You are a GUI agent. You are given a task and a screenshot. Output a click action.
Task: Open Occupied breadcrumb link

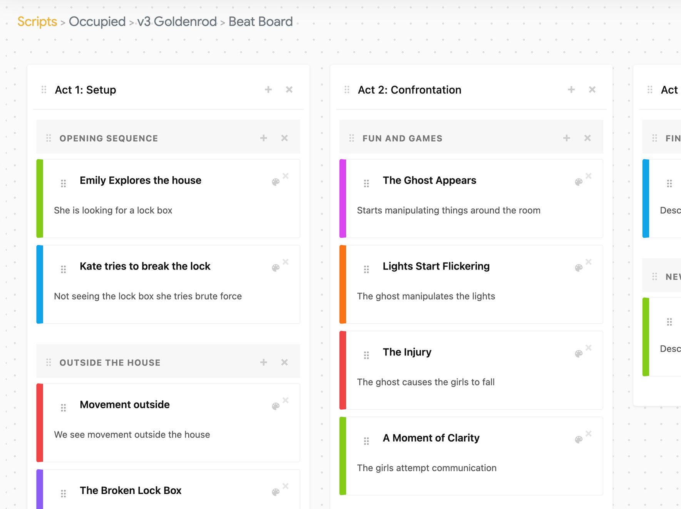point(97,22)
